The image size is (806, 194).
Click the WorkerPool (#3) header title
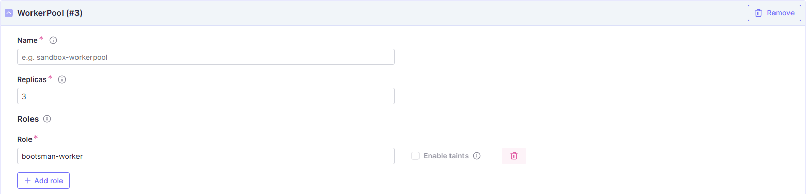(x=50, y=13)
